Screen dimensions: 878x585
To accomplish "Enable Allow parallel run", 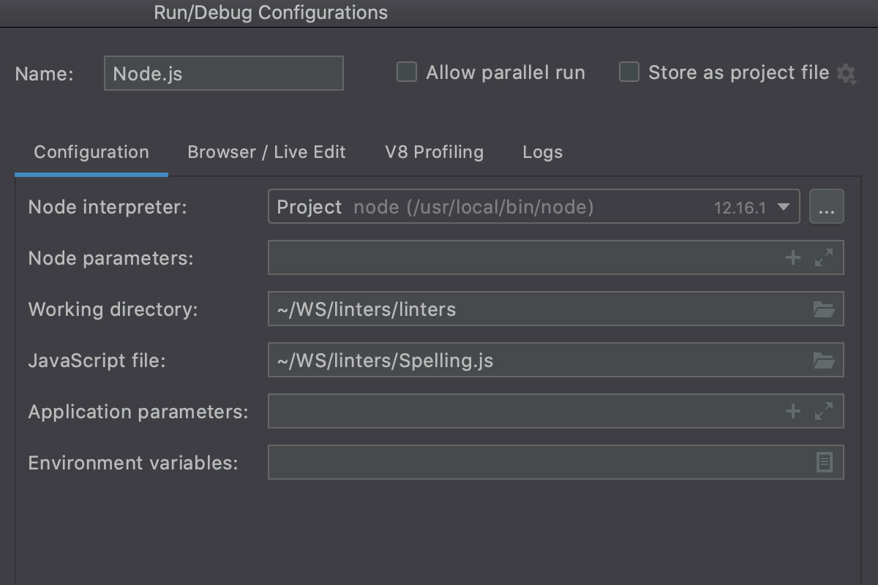I will (406, 72).
